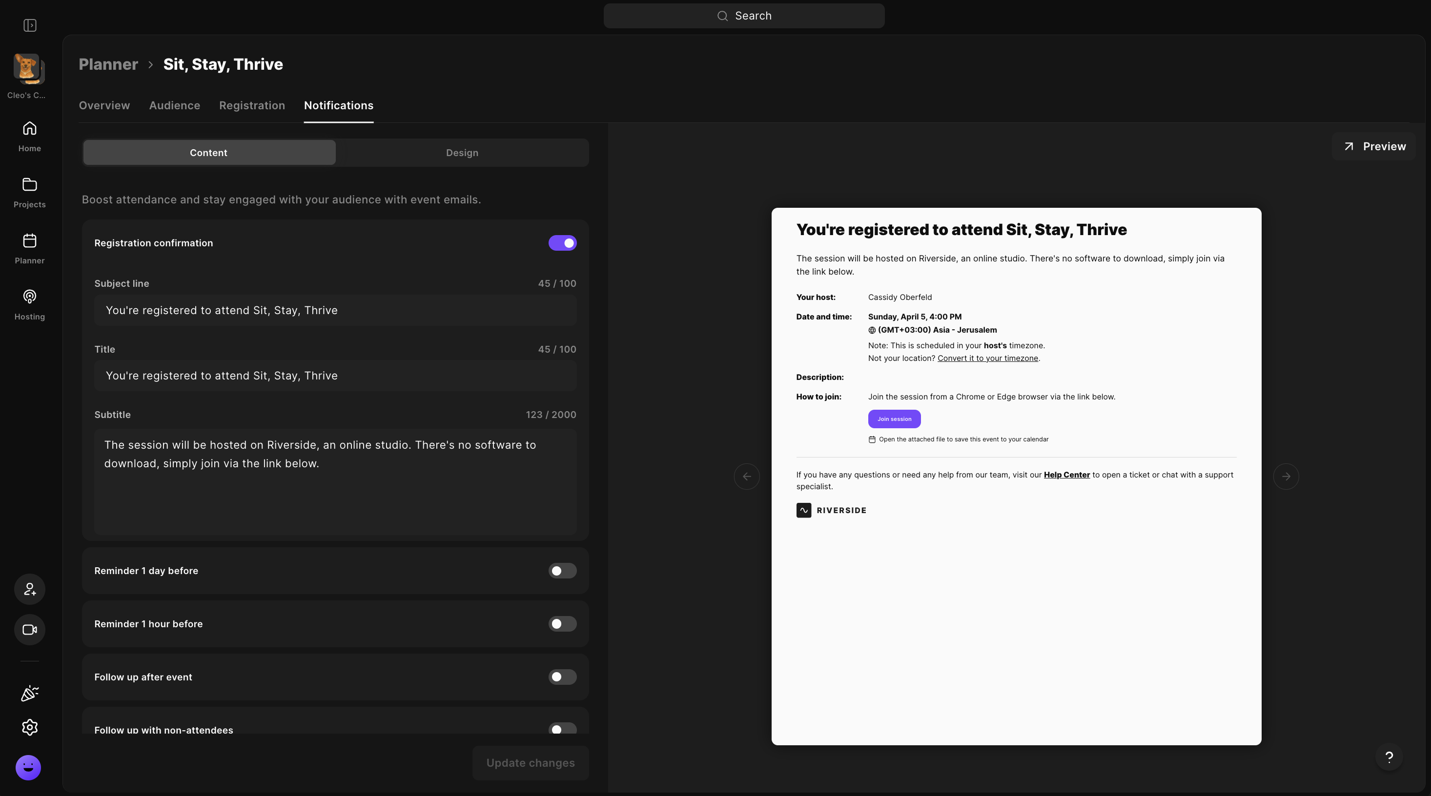1431x796 pixels.
Task: Enable Follow up after event toggle
Action: (x=562, y=677)
